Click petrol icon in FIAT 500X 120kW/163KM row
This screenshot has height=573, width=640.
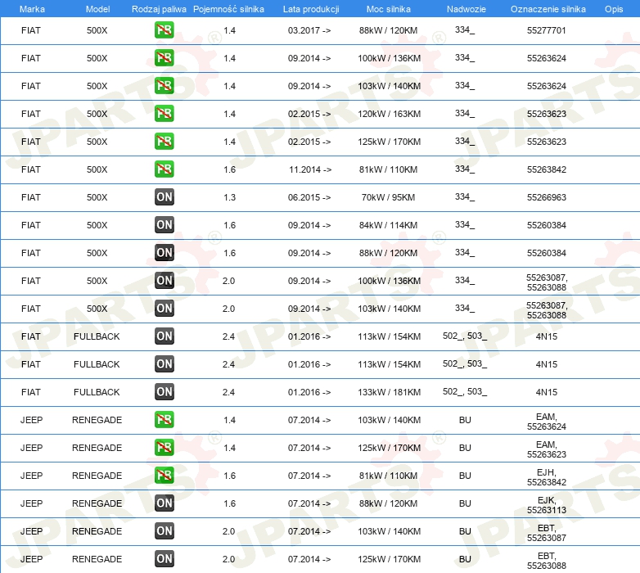tap(164, 114)
